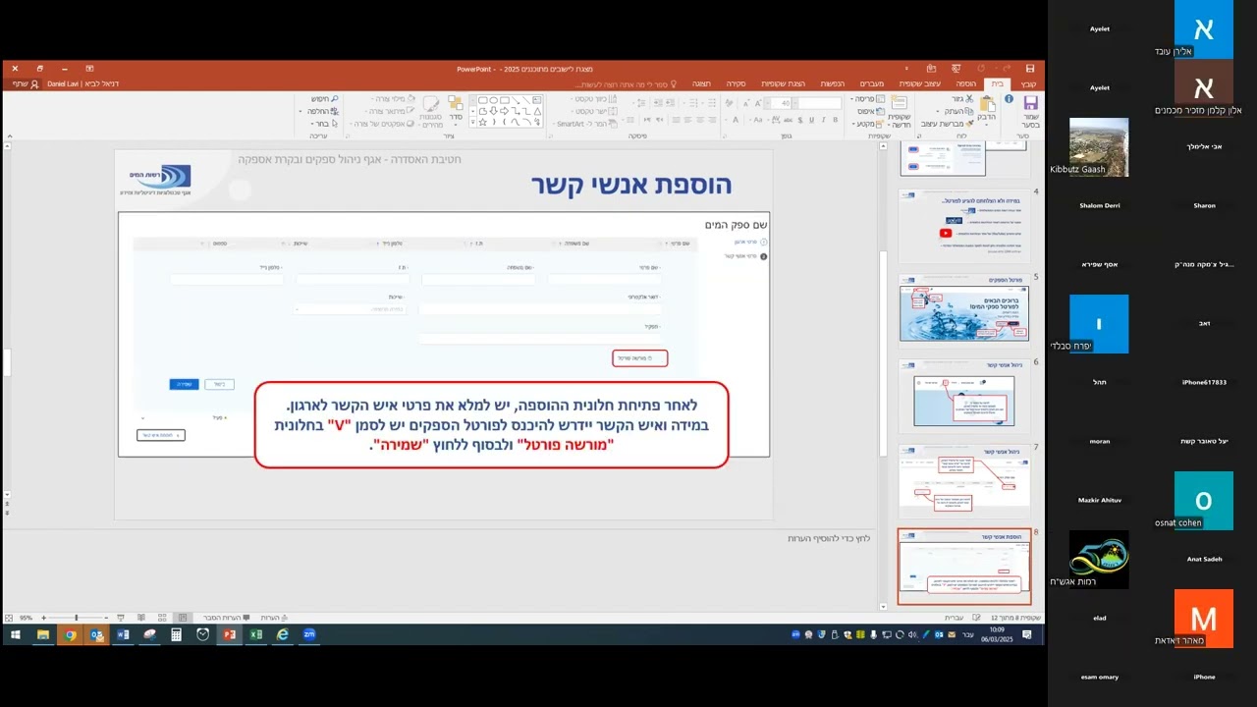This screenshot has width=1257, height=707.
Task: Open Calculator from the taskbar
Action: tap(176, 635)
